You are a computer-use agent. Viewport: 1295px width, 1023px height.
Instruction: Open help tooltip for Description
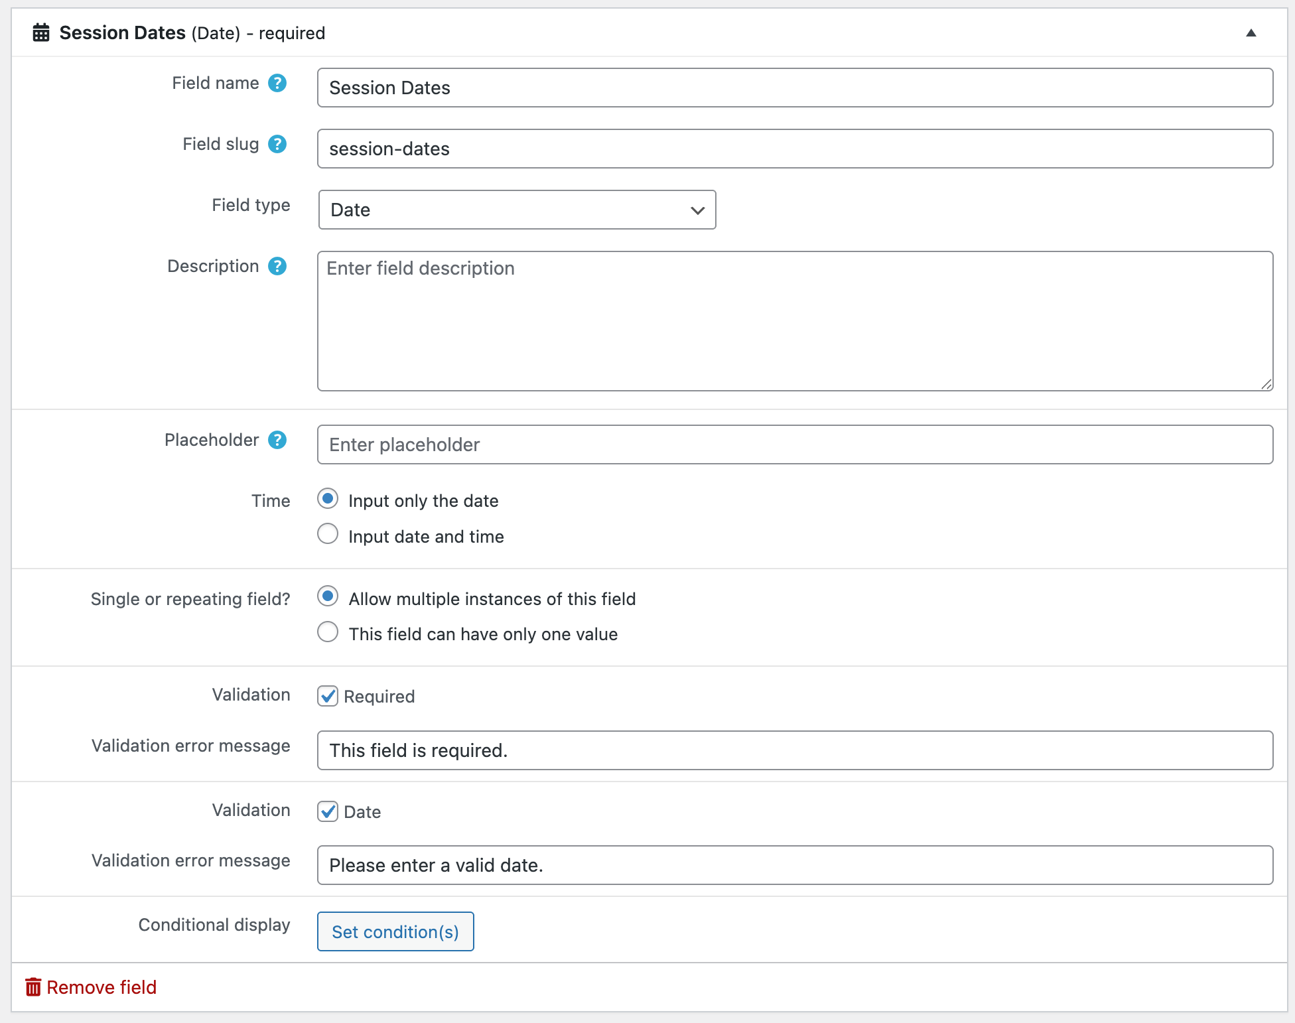277,266
